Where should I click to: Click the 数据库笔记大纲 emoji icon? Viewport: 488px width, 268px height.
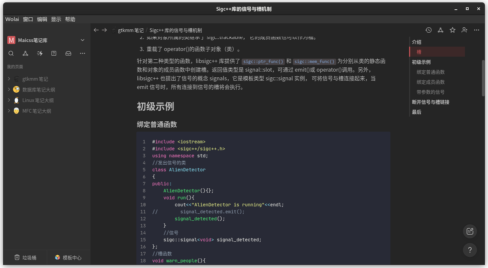pyautogui.click(x=16, y=90)
